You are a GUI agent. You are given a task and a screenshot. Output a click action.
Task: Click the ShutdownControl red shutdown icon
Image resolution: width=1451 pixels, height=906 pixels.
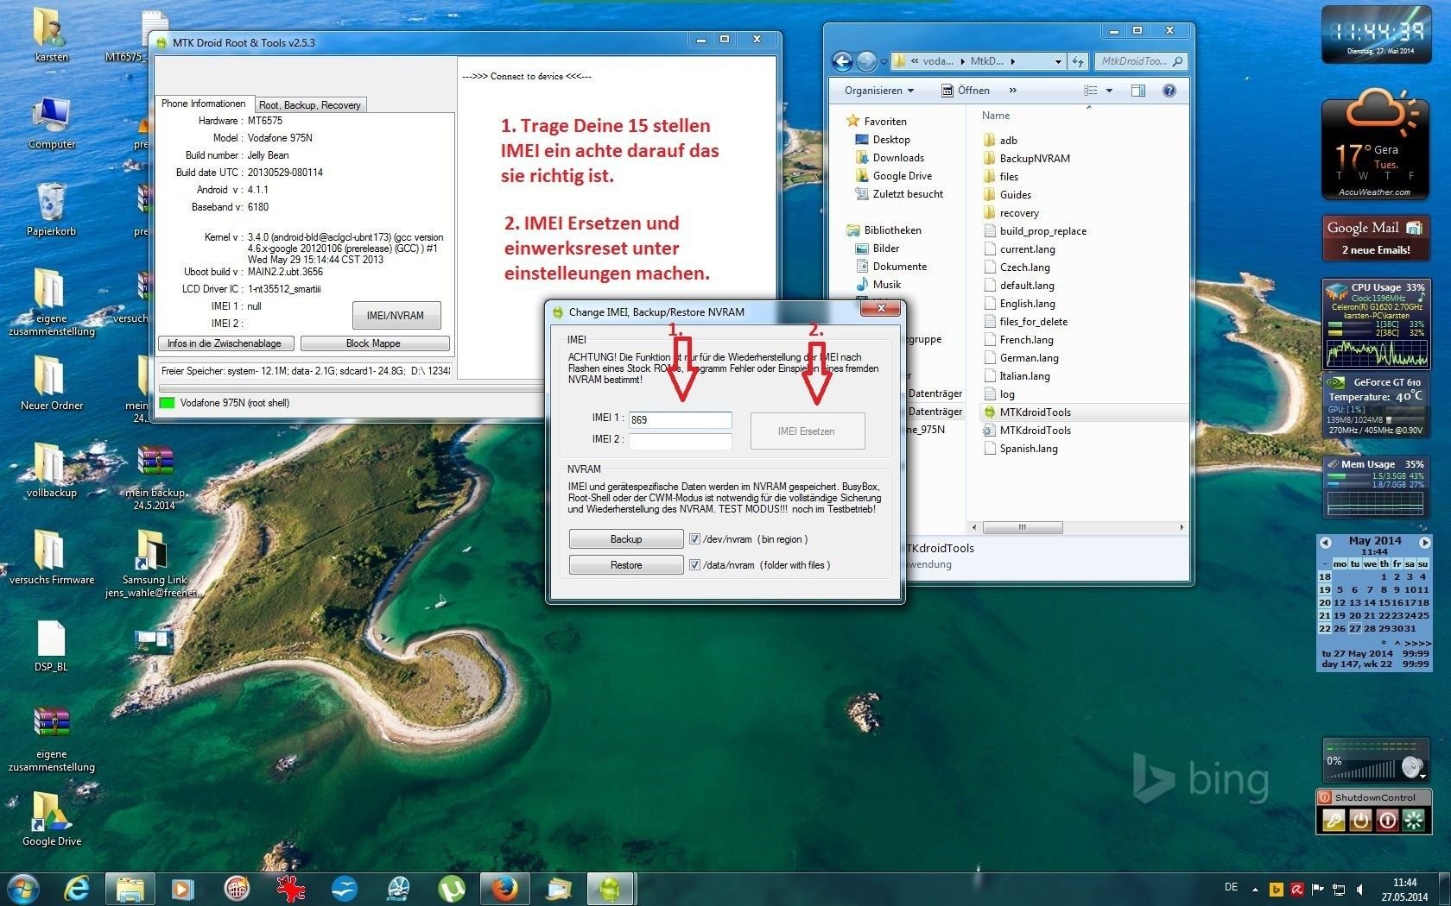coord(1387,821)
